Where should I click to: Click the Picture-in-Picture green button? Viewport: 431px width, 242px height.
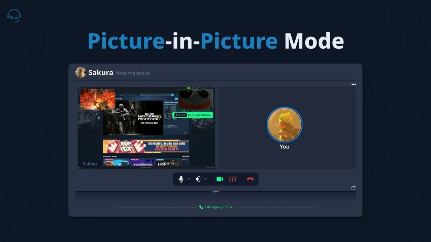click(x=193, y=115)
